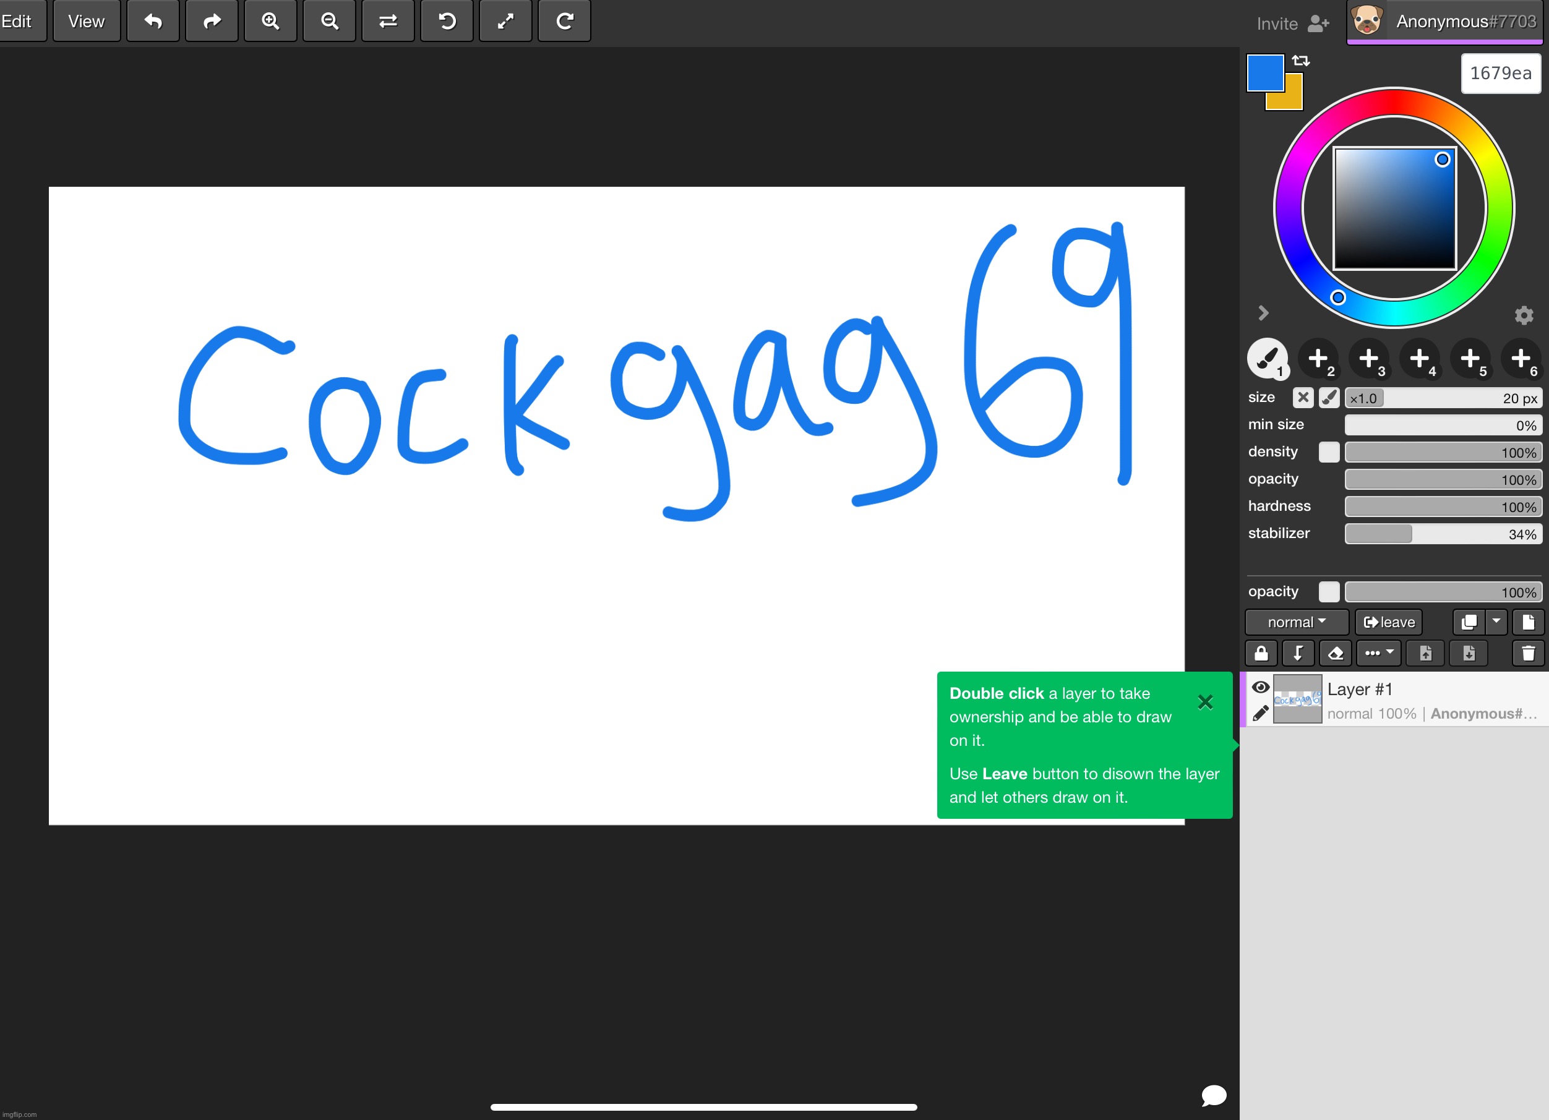
Task: Delete the layer with the trash icon
Action: pyautogui.click(x=1529, y=654)
